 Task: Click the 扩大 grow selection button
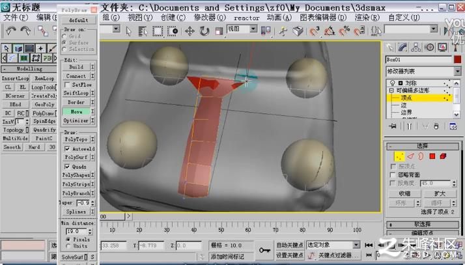coord(440,193)
